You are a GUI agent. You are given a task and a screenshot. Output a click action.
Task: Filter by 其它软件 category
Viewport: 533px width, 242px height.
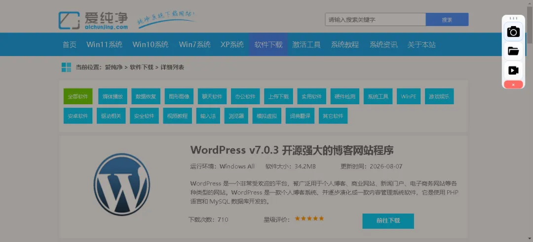pyautogui.click(x=333, y=116)
